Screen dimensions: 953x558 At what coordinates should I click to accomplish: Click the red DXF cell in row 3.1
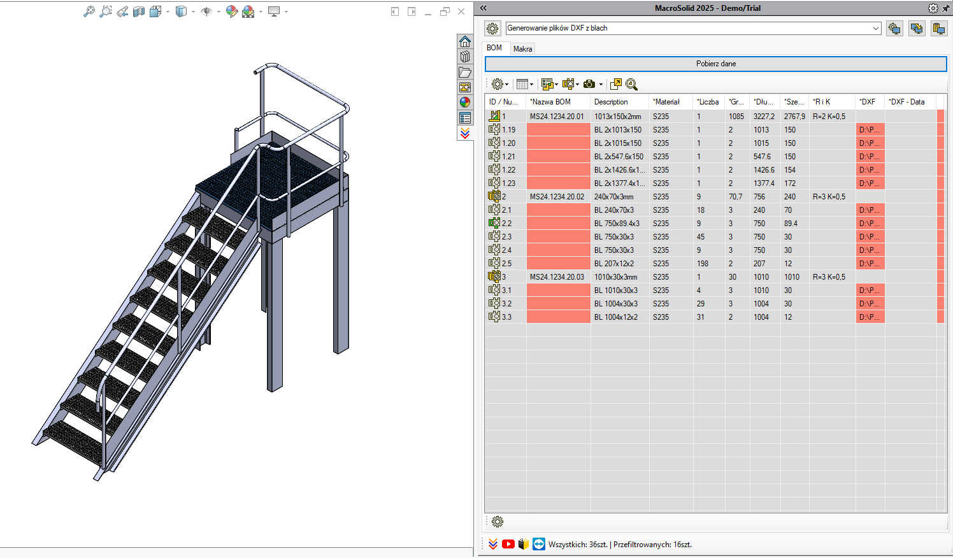(x=870, y=290)
